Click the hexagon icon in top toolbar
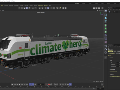120x90 pixels. 63,8
